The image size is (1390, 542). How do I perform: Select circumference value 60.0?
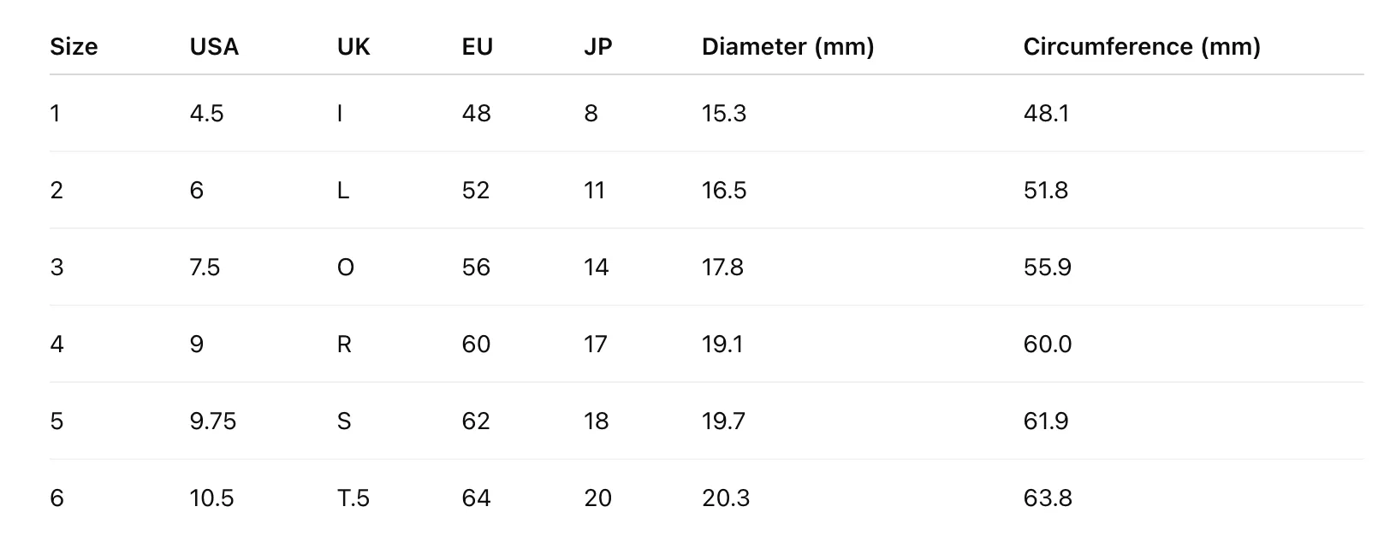tap(1048, 344)
